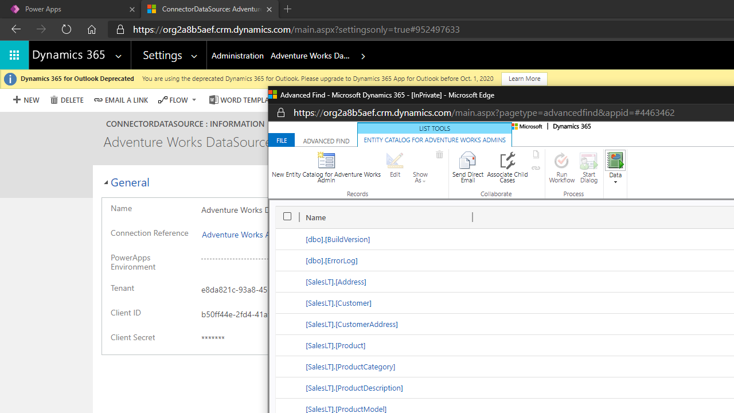Open the [SalesLT].[ProductModel] record

point(346,409)
